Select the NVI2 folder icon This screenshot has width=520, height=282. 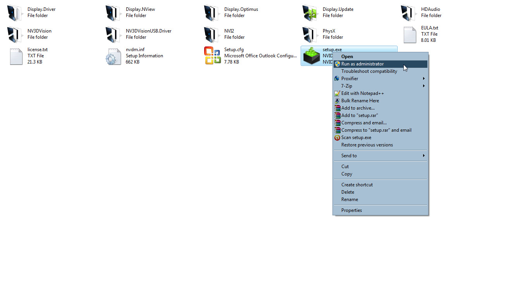[212, 34]
